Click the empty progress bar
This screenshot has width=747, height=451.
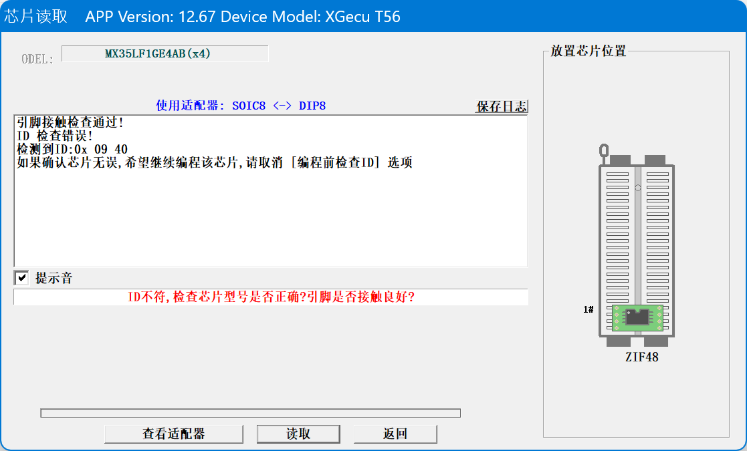pos(250,413)
